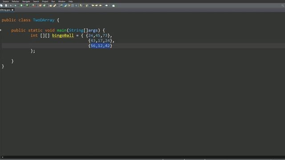
Task: Click the highlighted 56,12,42 selection
Action: (x=100, y=46)
